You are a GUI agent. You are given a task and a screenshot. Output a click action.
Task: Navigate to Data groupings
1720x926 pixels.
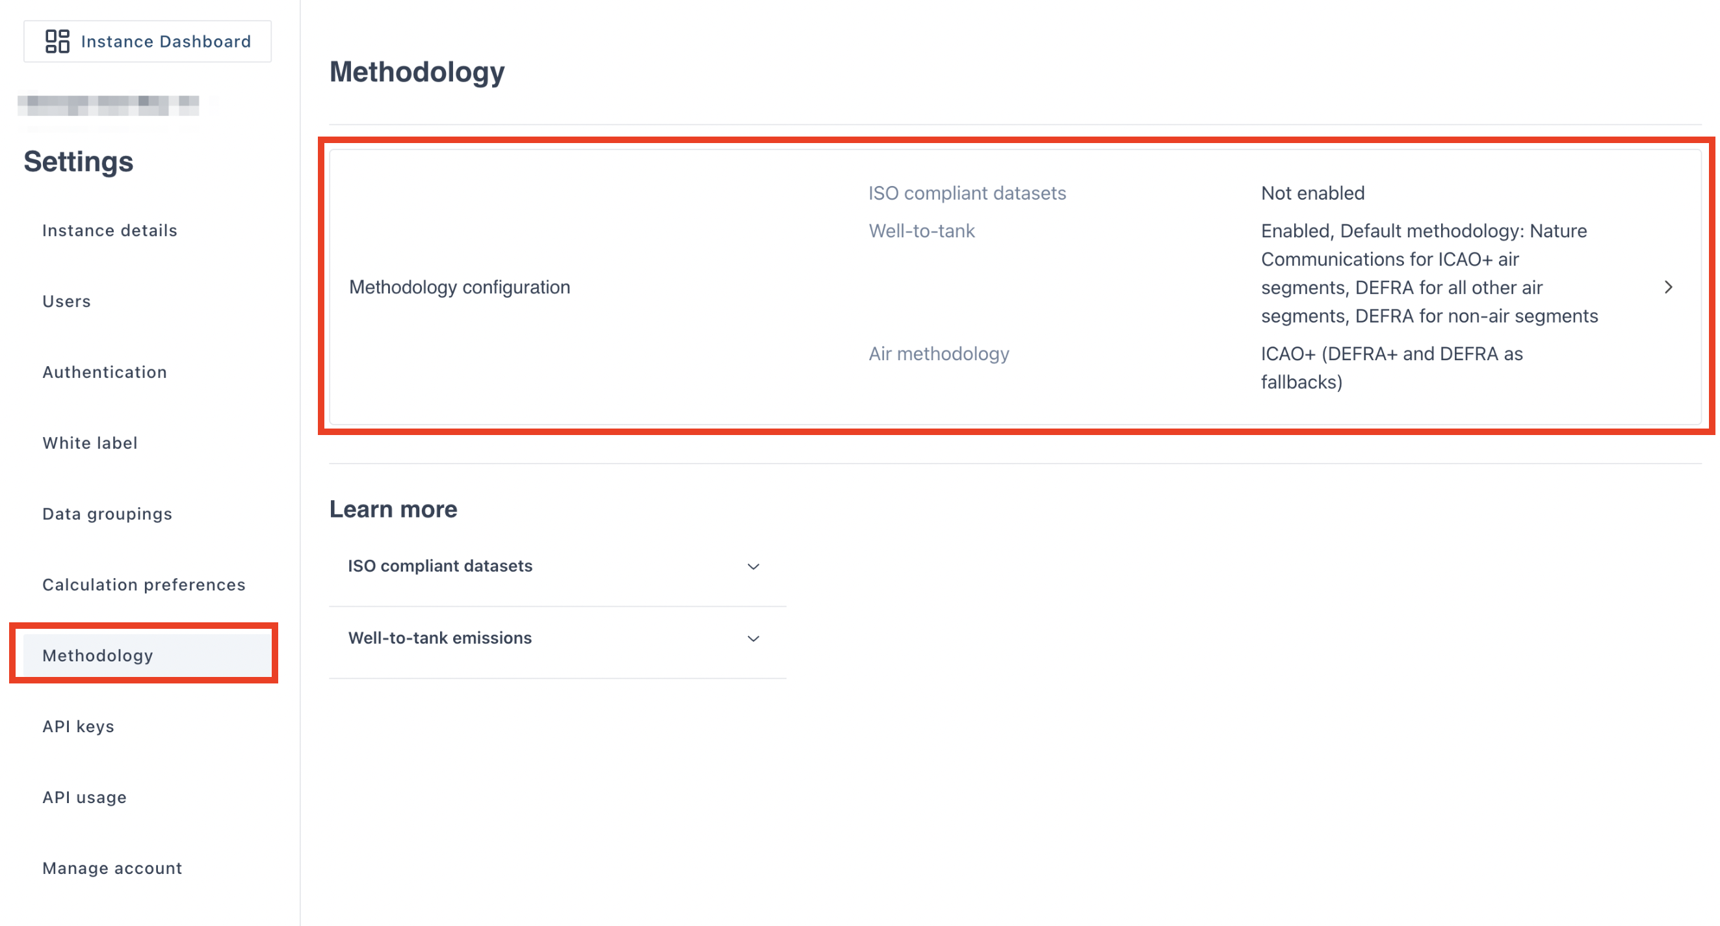click(107, 514)
